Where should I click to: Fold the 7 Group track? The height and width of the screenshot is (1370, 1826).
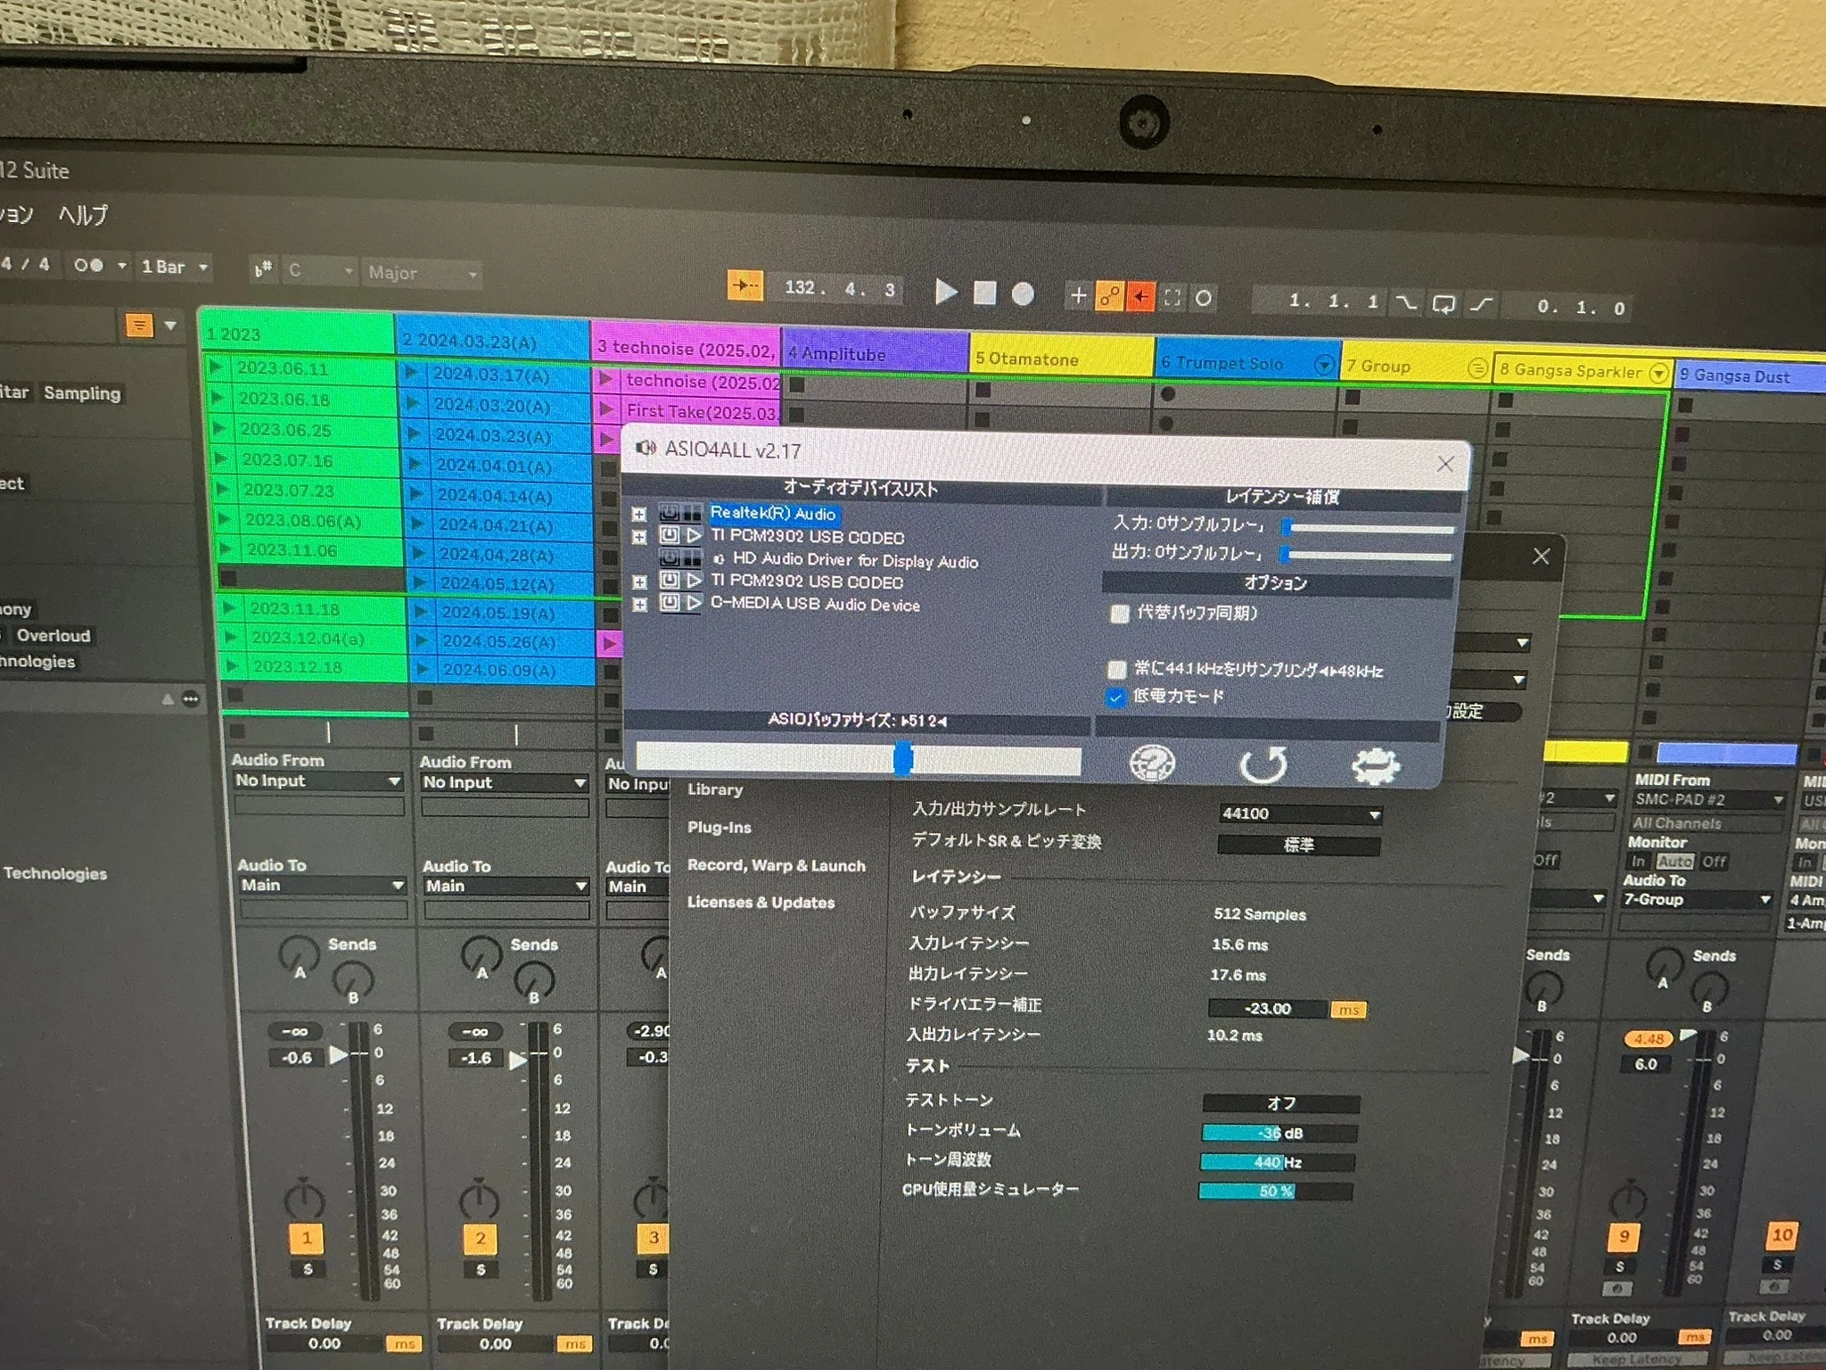point(1477,367)
